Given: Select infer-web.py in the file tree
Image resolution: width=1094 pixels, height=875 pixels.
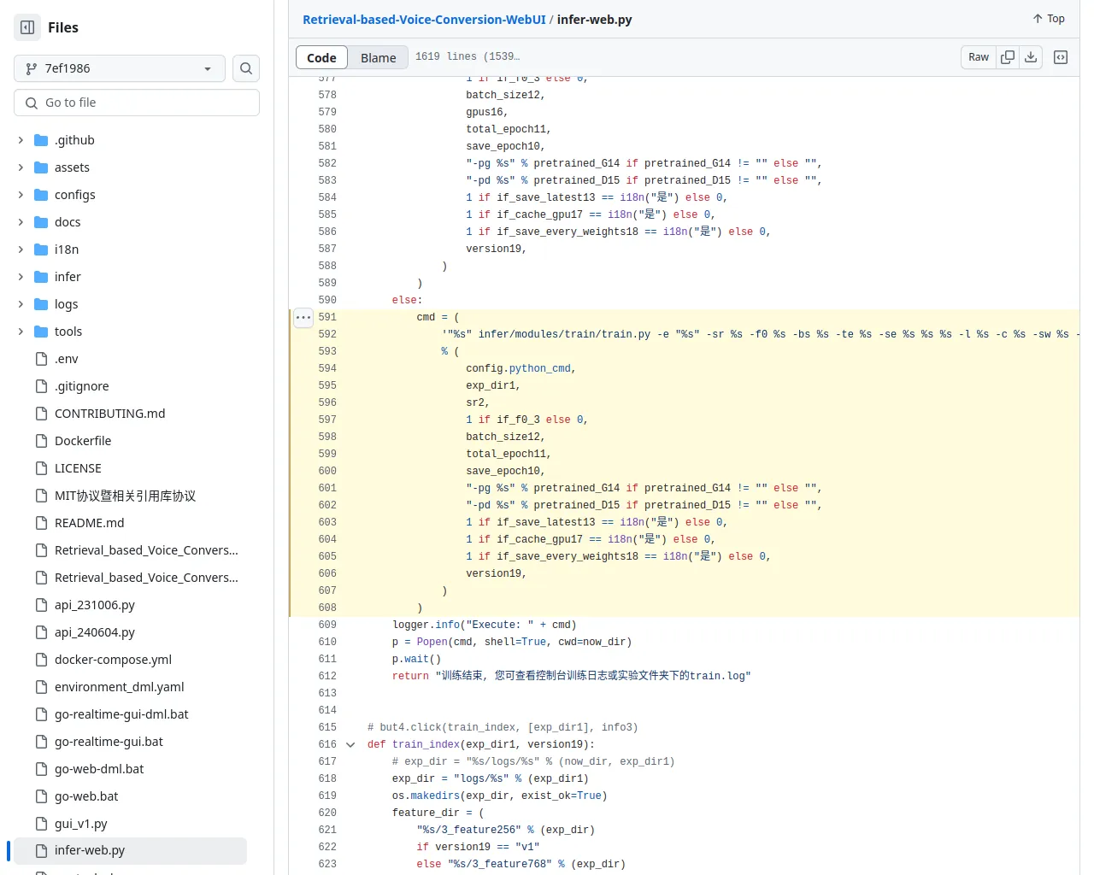Looking at the screenshot, I should (130, 850).
